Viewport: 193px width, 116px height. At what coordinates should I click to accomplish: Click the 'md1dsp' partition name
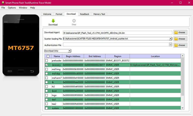click(56, 74)
